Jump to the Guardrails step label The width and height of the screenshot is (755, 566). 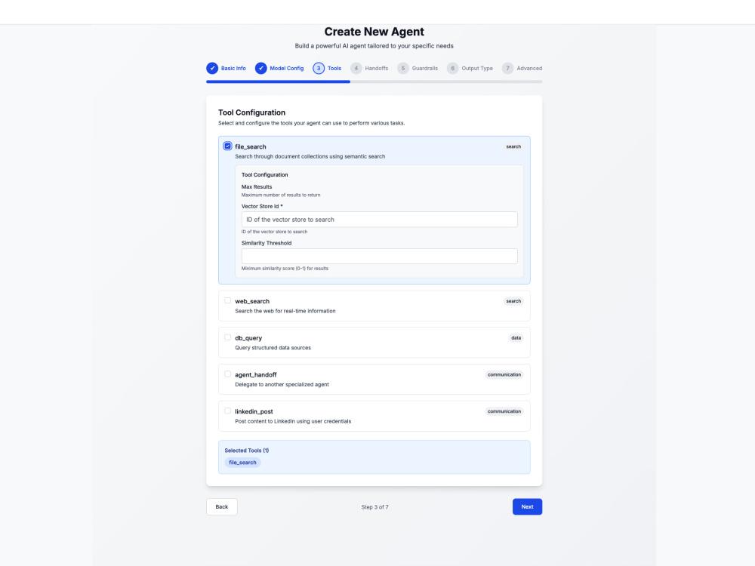pyautogui.click(x=424, y=69)
